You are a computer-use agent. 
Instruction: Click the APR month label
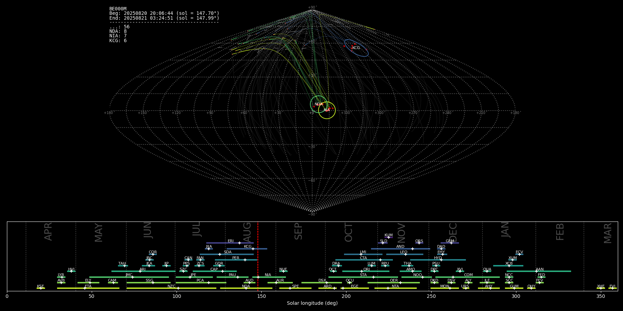pos(48,232)
